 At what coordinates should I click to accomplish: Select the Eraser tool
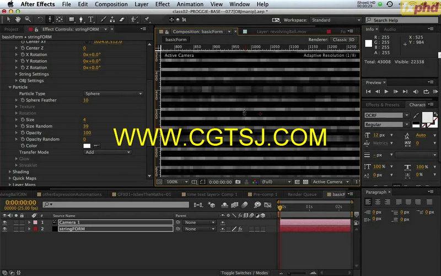click(x=122, y=19)
